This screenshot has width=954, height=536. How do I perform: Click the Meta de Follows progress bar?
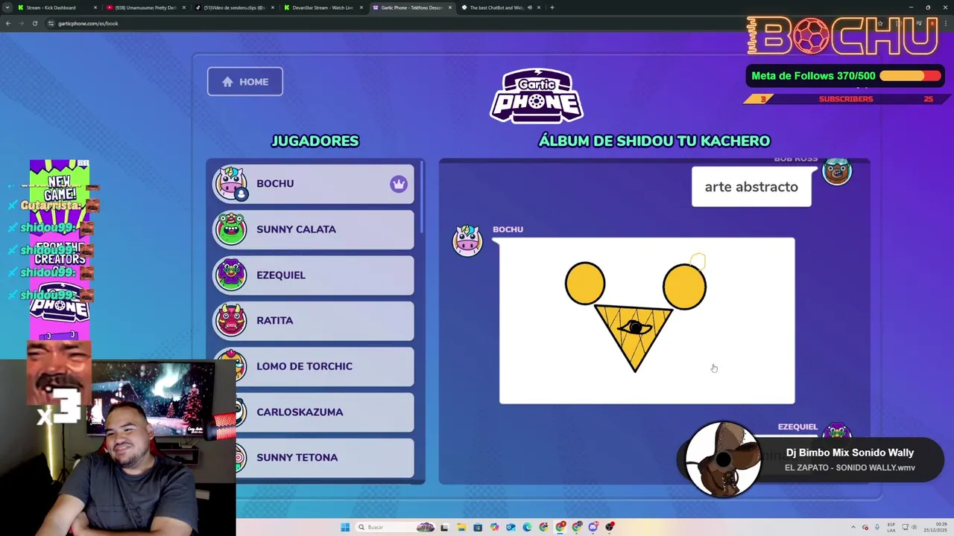[x=911, y=76]
